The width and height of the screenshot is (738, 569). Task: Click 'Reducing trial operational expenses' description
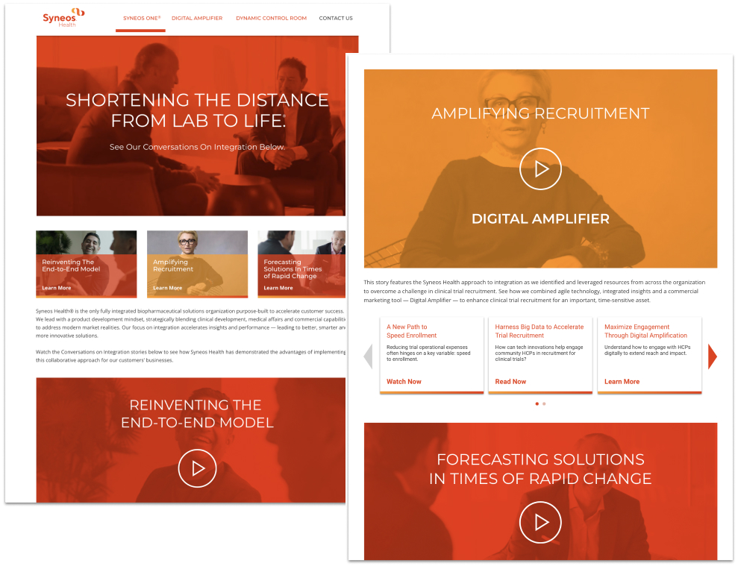click(428, 353)
